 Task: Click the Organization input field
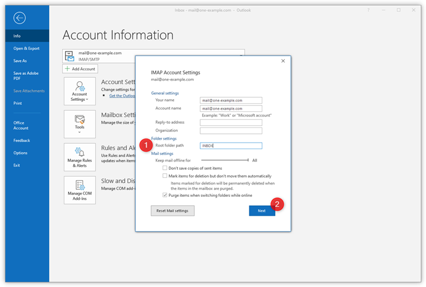pyautogui.click(x=231, y=131)
